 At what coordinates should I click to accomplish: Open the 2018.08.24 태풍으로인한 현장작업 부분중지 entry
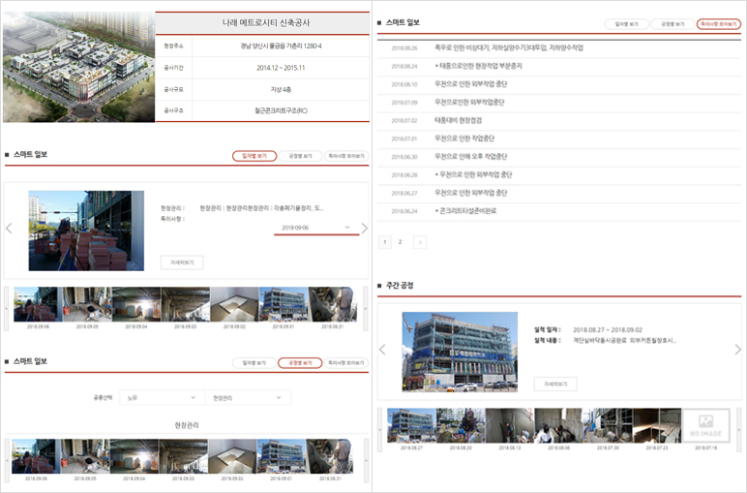[x=559, y=66]
